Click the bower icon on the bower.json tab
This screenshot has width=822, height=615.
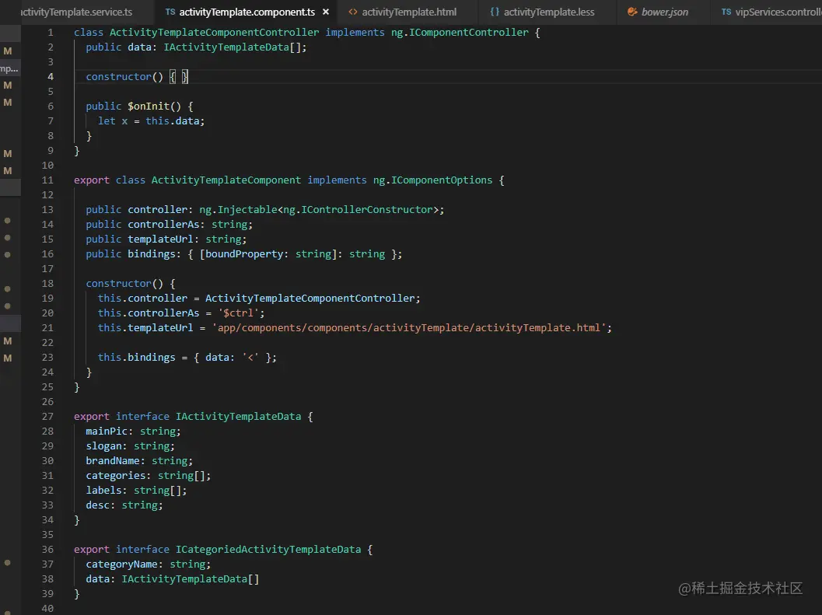click(x=632, y=12)
